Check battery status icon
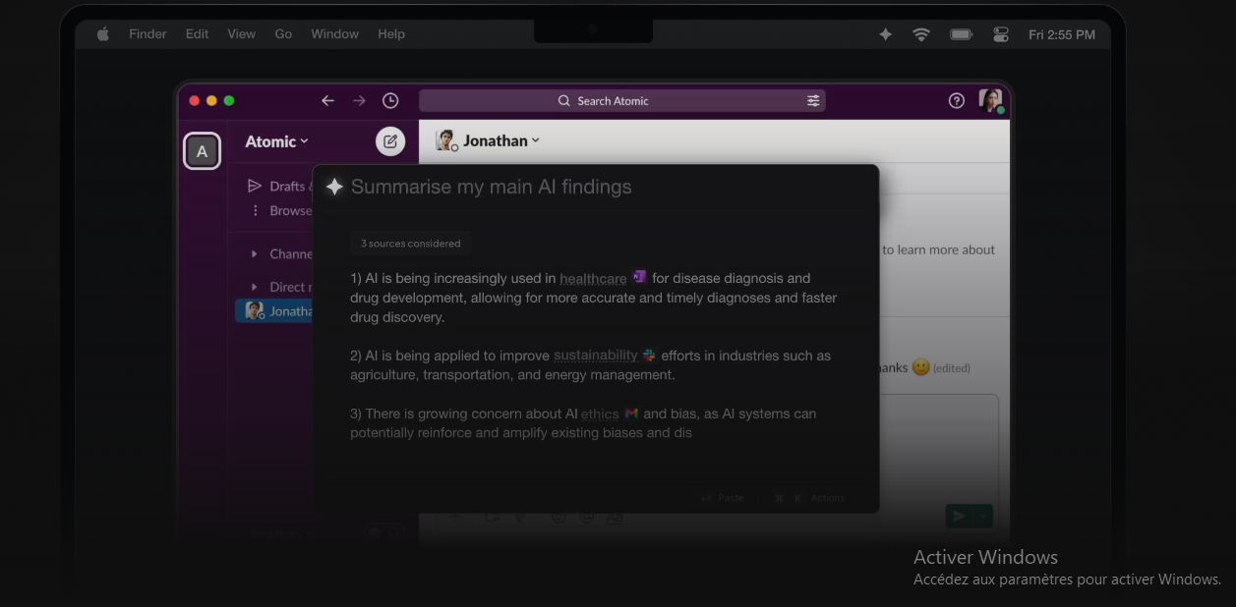This screenshot has height=607, width=1236. [961, 34]
